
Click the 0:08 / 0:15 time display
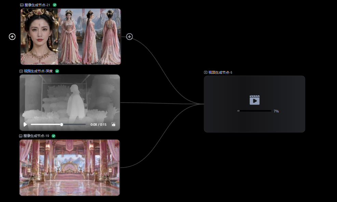98,125
